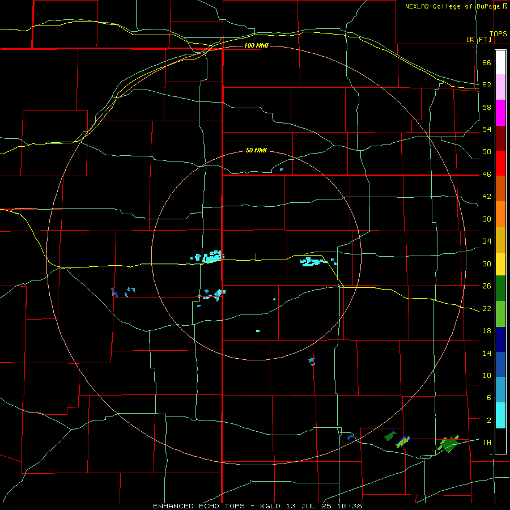Click the 34 legend value
Viewport: 510px width, 510px height.
[x=487, y=241]
